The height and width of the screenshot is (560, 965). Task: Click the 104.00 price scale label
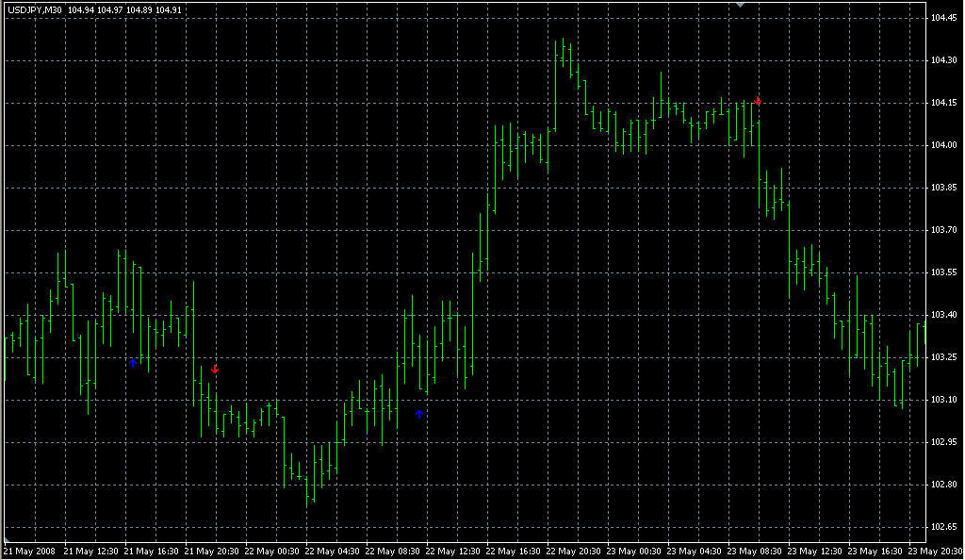pyautogui.click(x=944, y=145)
